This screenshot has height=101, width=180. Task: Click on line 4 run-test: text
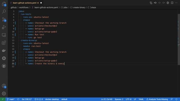(x=26, y=14)
